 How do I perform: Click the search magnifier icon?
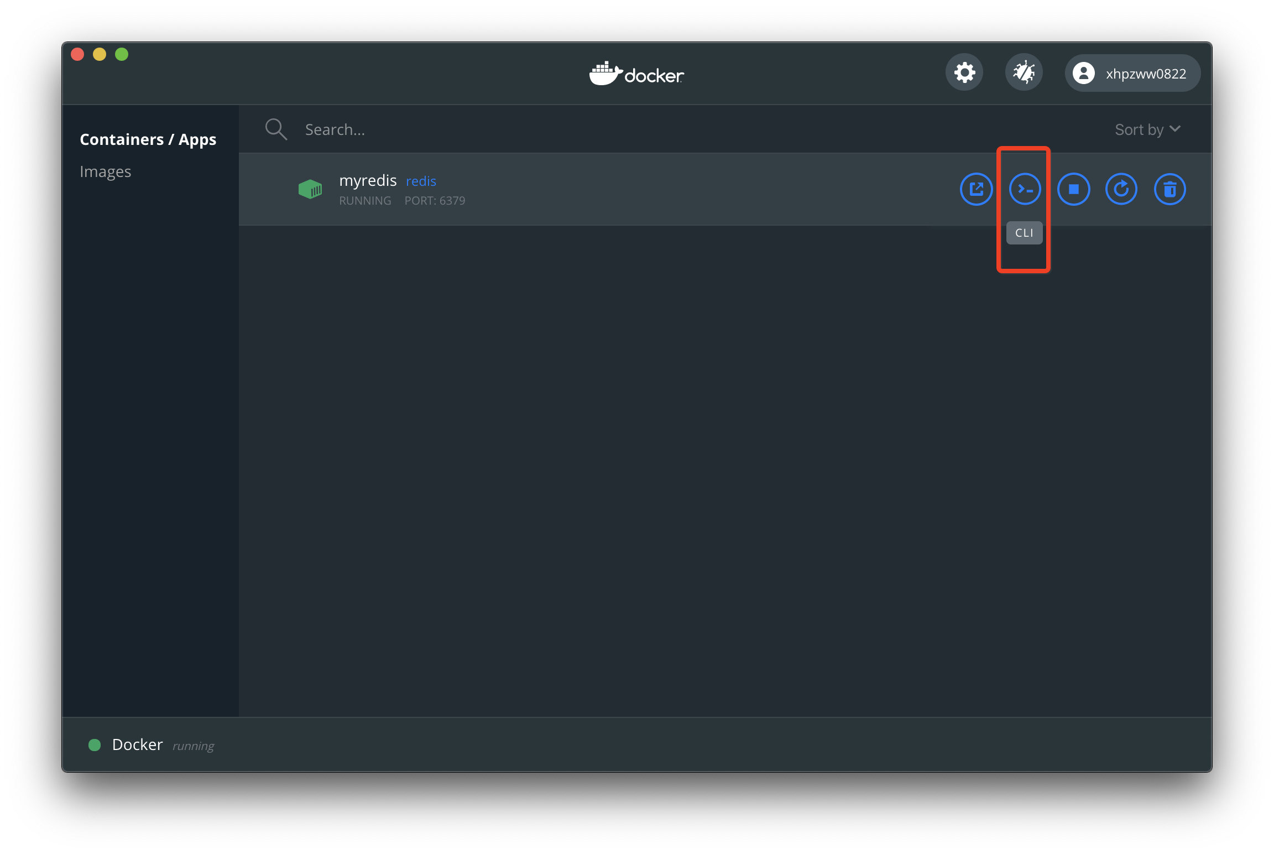[276, 129]
